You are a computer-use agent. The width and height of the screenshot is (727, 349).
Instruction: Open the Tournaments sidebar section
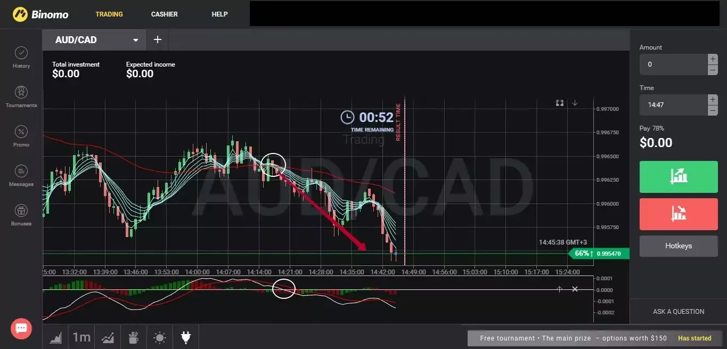[x=21, y=97]
